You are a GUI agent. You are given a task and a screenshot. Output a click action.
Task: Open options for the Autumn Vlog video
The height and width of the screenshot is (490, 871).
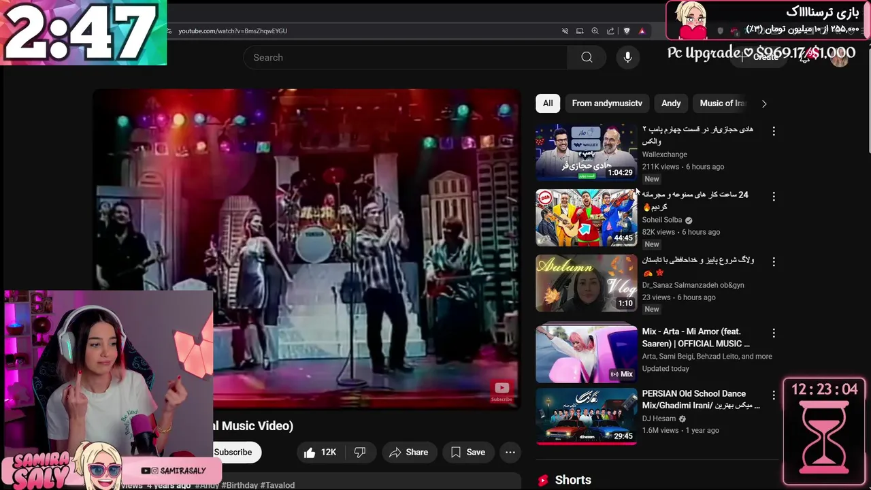[x=774, y=261]
